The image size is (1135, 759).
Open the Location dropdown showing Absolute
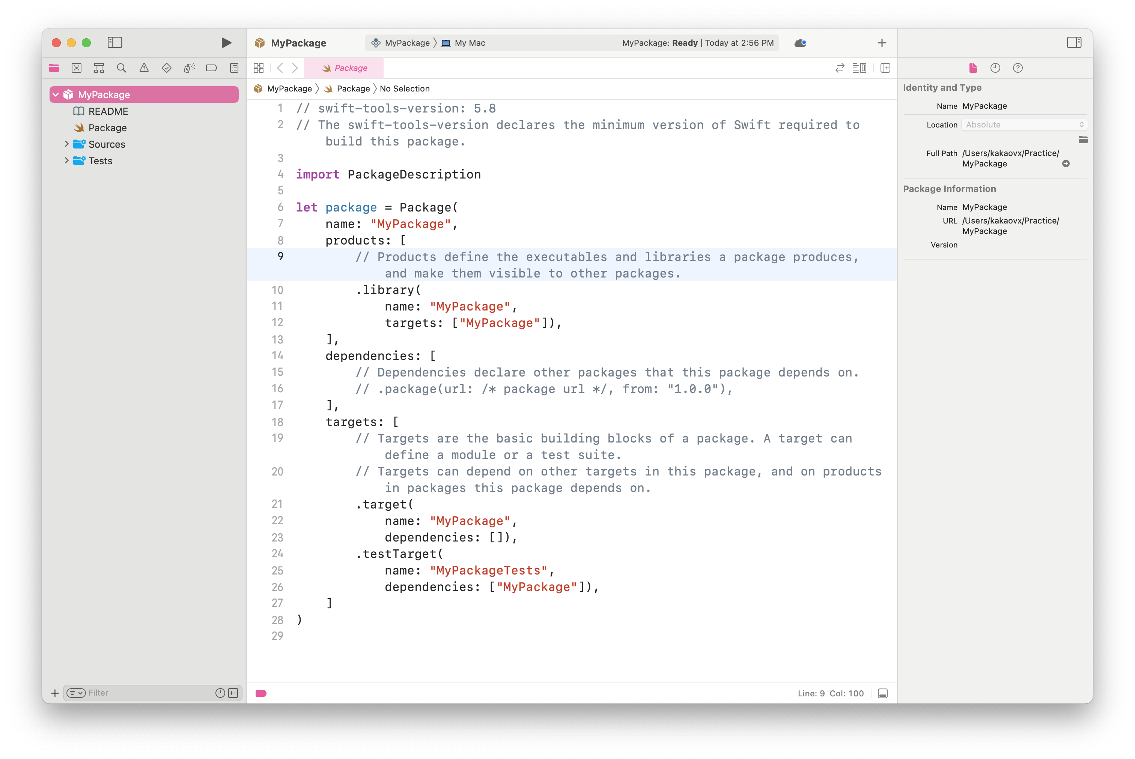pos(1024,124)
